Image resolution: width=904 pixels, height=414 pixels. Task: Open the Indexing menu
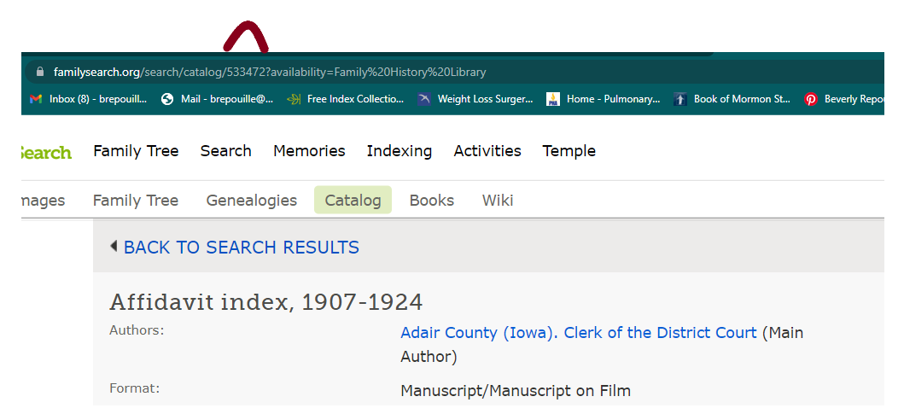coord(400,151)
